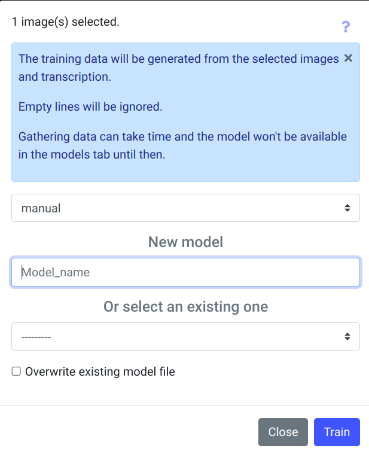The image size is (369, 457).
Task: Open the existing model dropdown
Action: click(x=185, y=337)
